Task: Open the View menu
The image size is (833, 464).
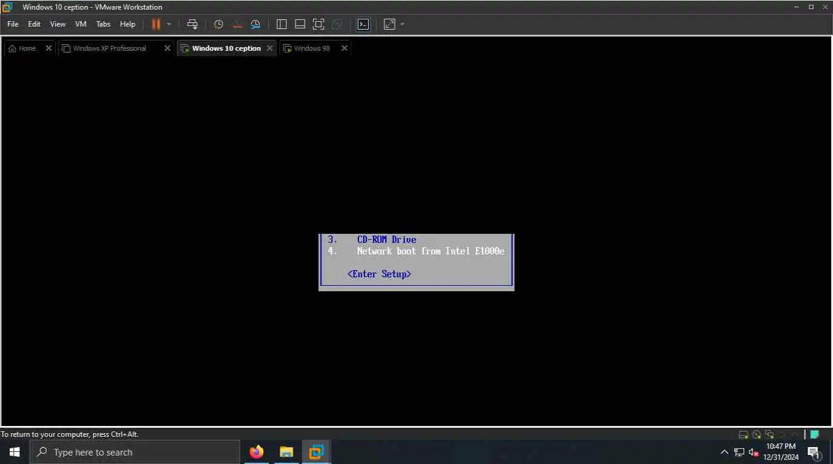Action: 58,24
